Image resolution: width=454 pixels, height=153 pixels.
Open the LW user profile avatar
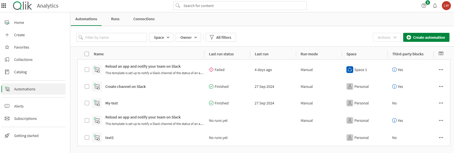[x=446, y=6]
